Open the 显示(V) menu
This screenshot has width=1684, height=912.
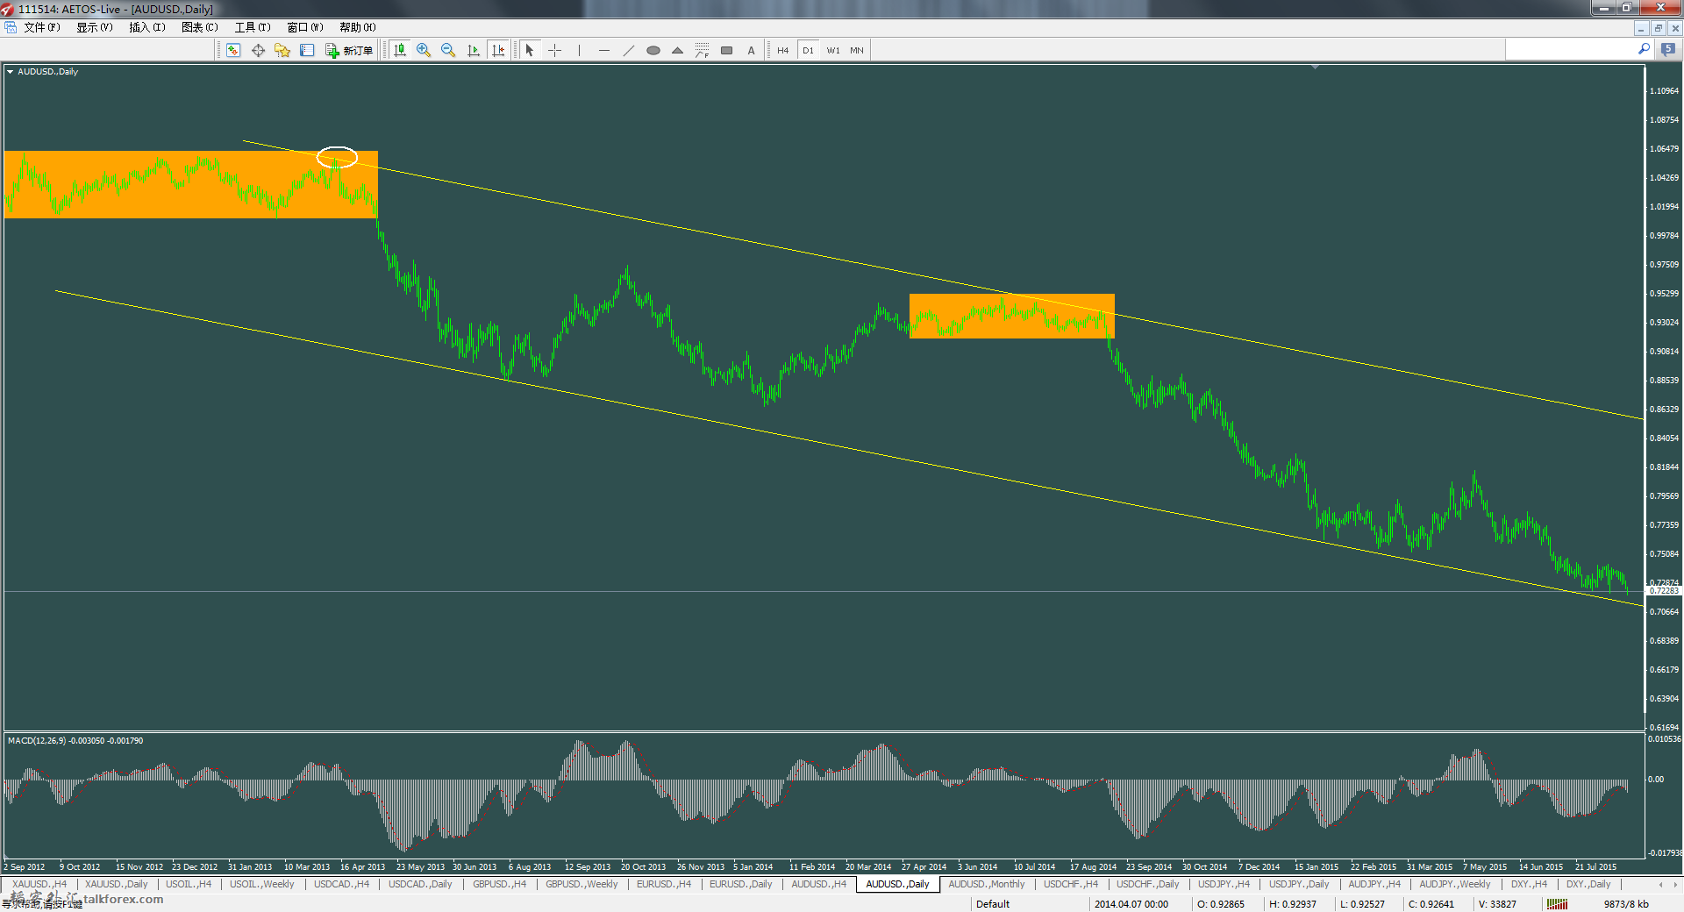tap(94, 27)
